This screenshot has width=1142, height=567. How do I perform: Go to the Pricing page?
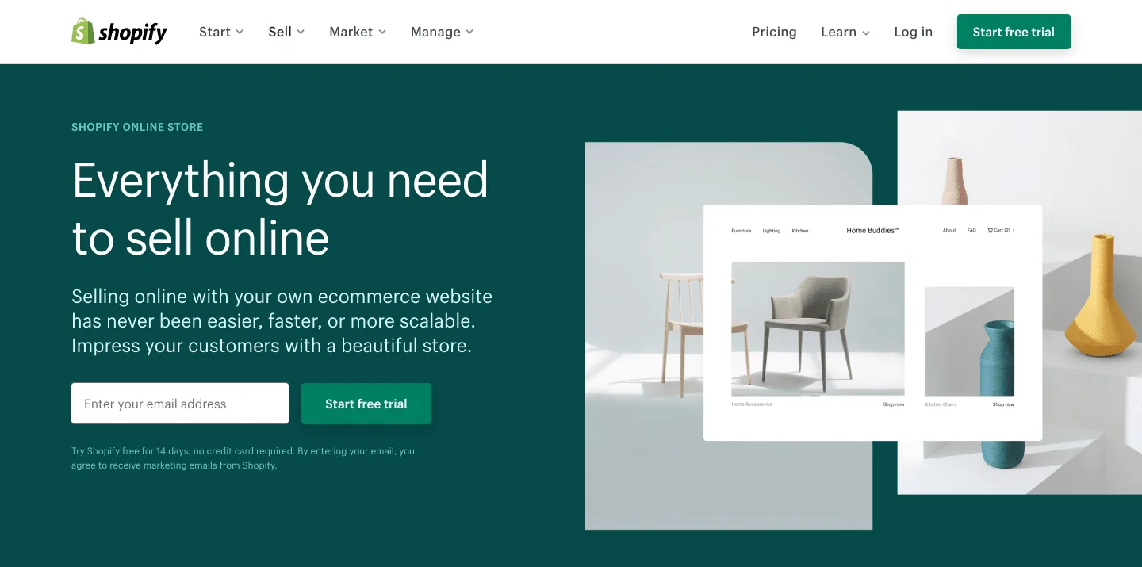coord(774,32)
